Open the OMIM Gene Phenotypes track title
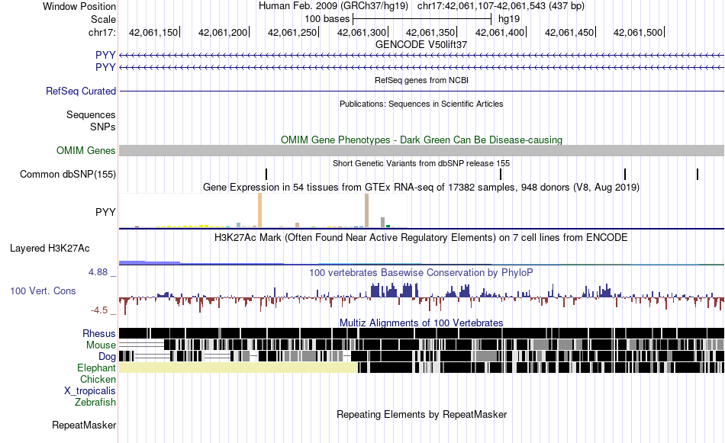Image resolution: width=725 pixels, height=443 pixels. pos(421,140)
